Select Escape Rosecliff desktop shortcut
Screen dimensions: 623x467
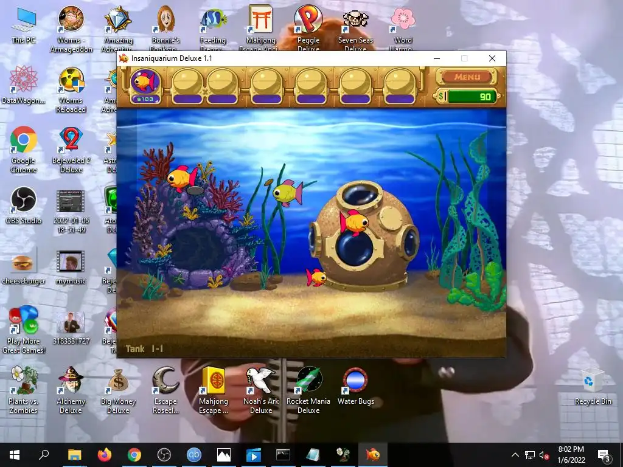[165, 390]
